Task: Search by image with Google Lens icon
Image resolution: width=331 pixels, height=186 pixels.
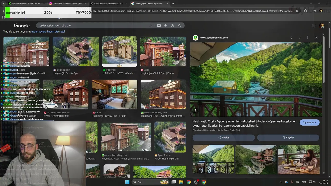Action: 172,26
